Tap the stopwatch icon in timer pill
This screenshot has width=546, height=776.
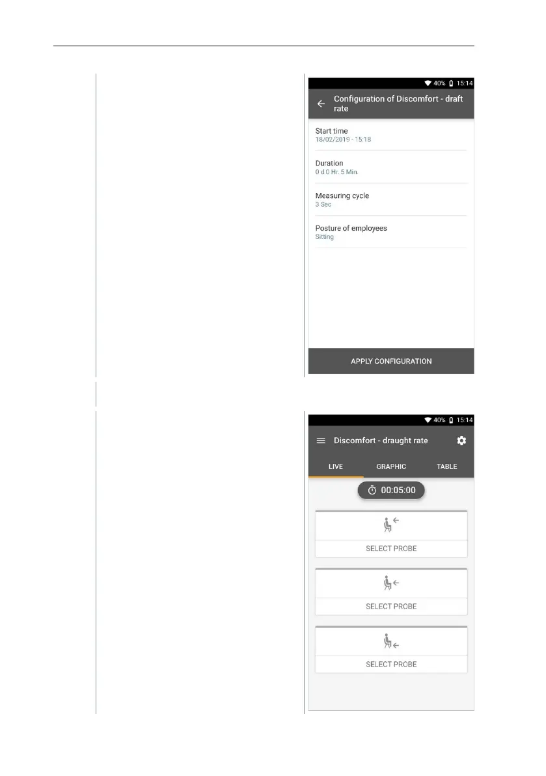pos(372,490)
